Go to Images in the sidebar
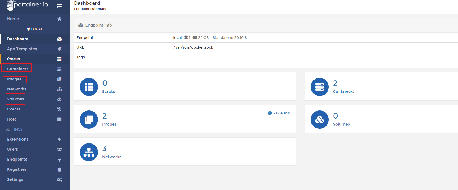This screenshot has height=190, width=458. (x=14, y=79)
